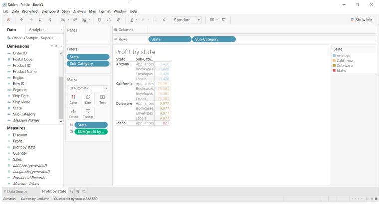This screenshot has height=204, width=380.
Task: Click SUM(profit by state) pill in Marks
Action: pyautogui.click(x=91, y=132)
